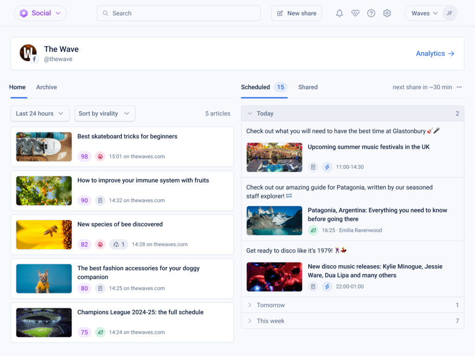Click the three-dots menu near next share
Viewport: 475px width, 356px height.
pyautogui.click(x=459, y=87)
